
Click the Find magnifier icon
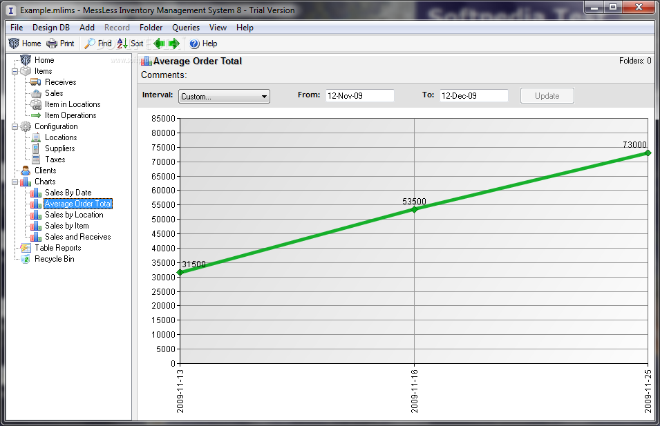coord(90,43)
